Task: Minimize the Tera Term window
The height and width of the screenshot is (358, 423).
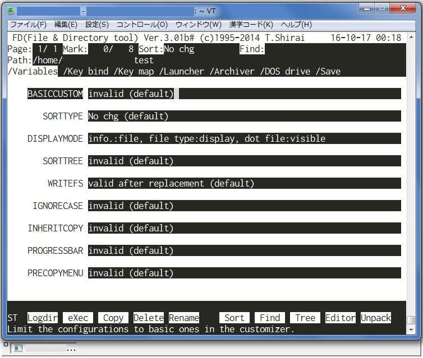Action: click(366, 8)
